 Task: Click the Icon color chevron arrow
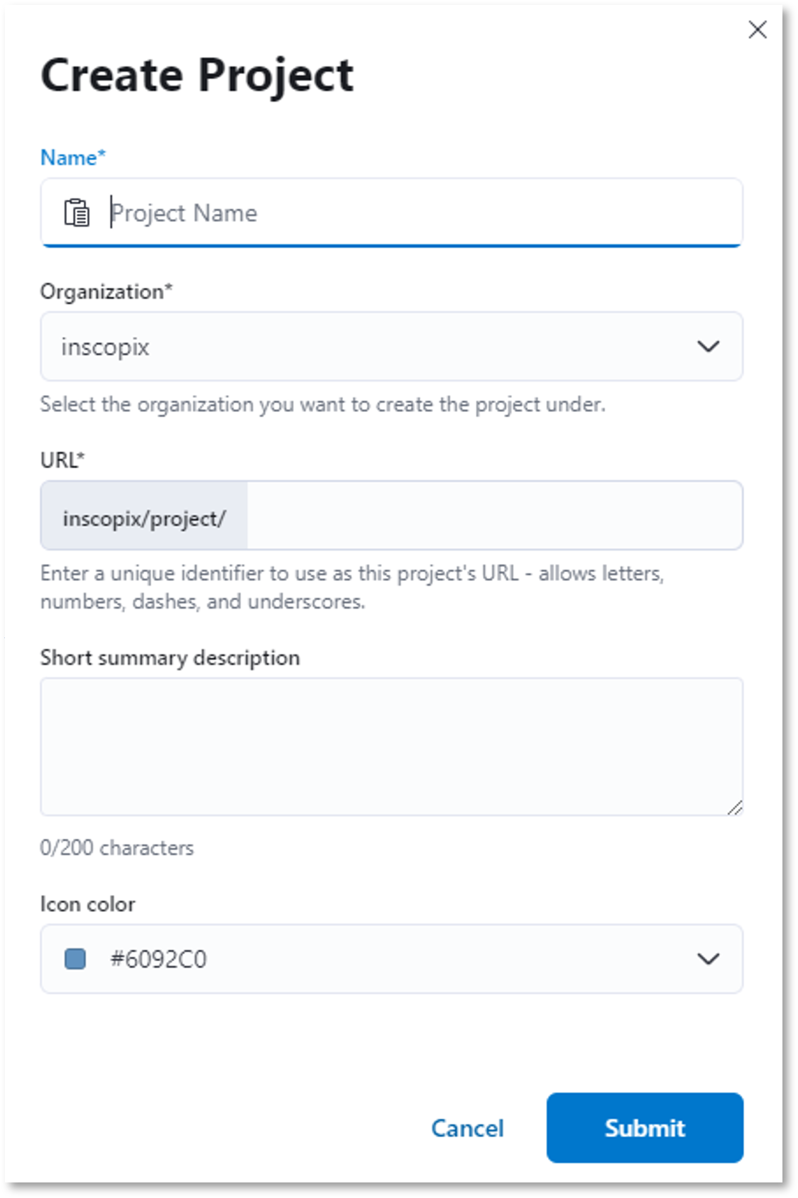coord(708,959)
